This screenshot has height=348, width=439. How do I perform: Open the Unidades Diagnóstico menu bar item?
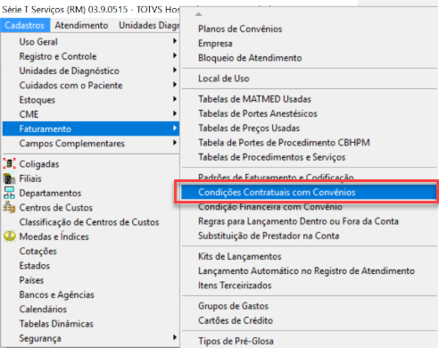click(149, 25)
